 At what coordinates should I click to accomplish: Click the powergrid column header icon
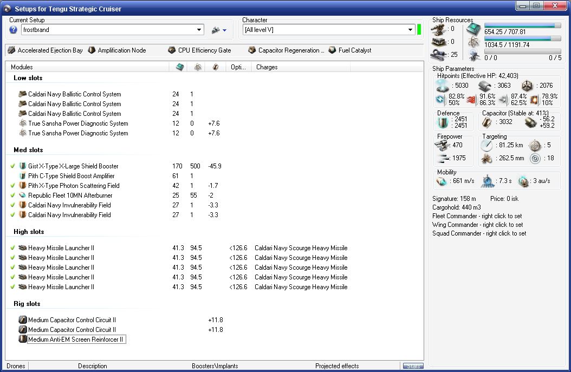(x=198, y=67)
